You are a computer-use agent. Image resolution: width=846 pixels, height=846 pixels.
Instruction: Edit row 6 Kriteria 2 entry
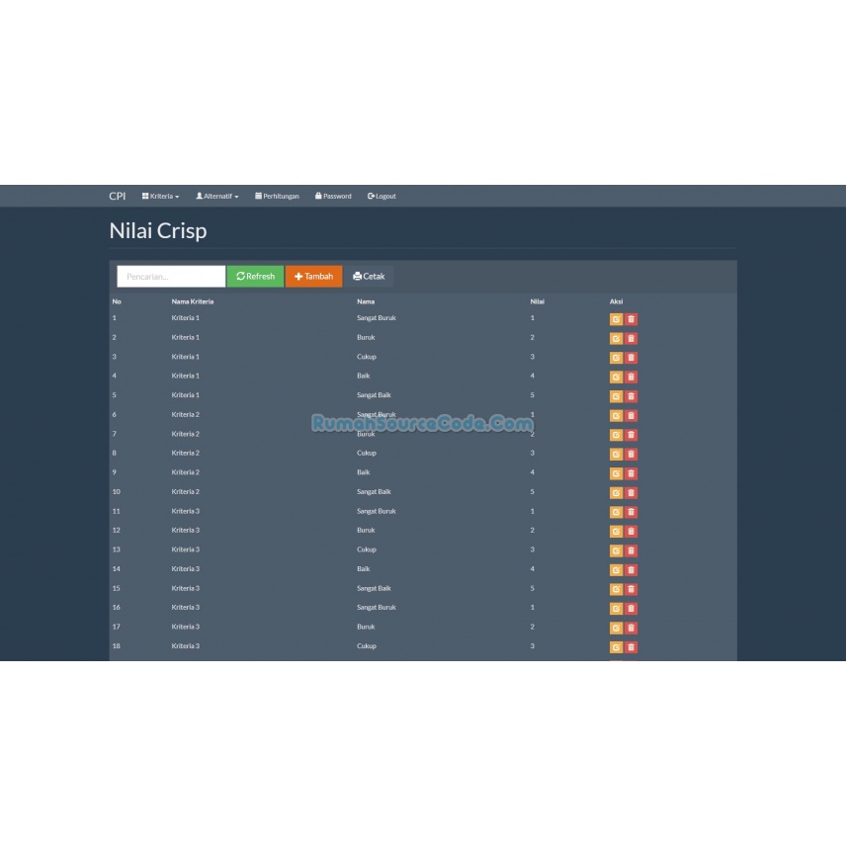click(x=616, y=416)
